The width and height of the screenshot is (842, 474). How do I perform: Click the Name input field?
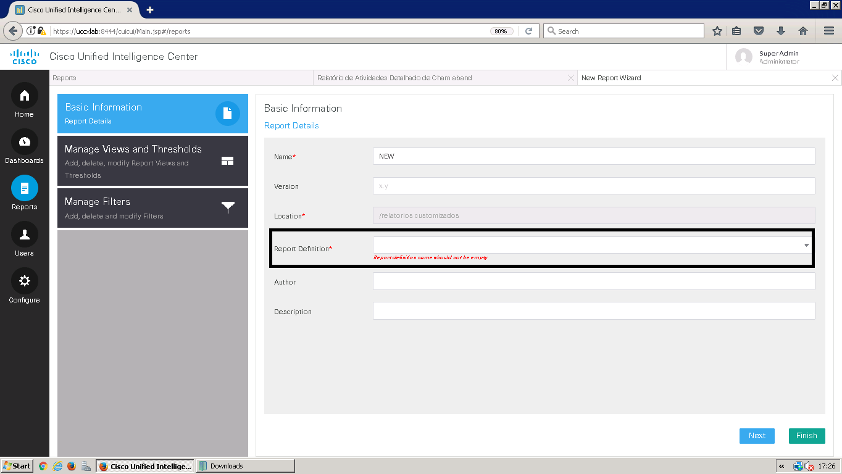tap(594, 156)
